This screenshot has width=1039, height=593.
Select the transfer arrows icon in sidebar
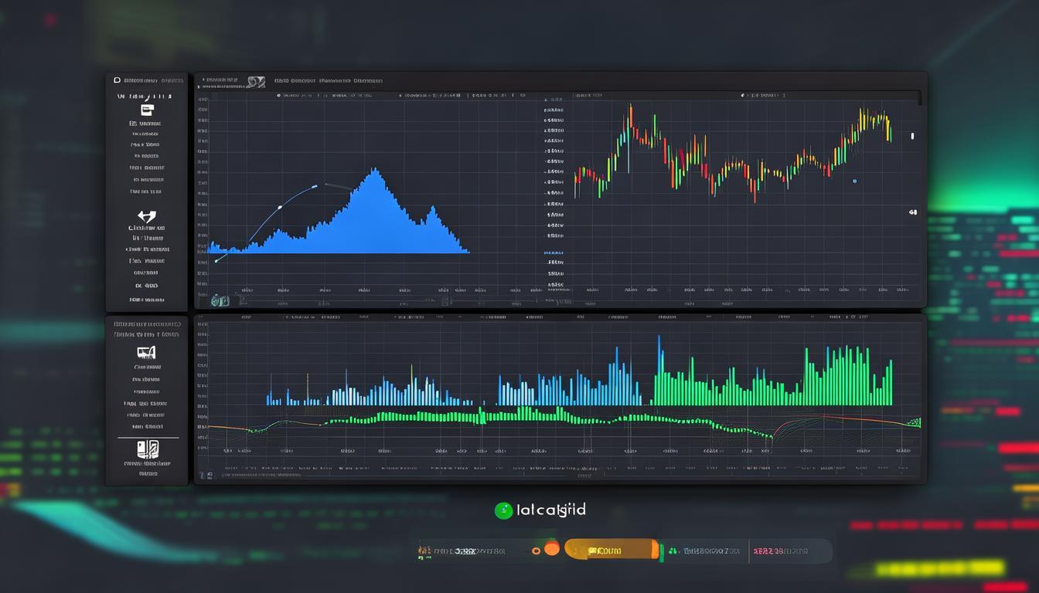point(145,217)
